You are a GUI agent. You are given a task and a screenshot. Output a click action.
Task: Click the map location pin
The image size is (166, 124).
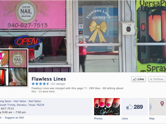pos(162,103)
